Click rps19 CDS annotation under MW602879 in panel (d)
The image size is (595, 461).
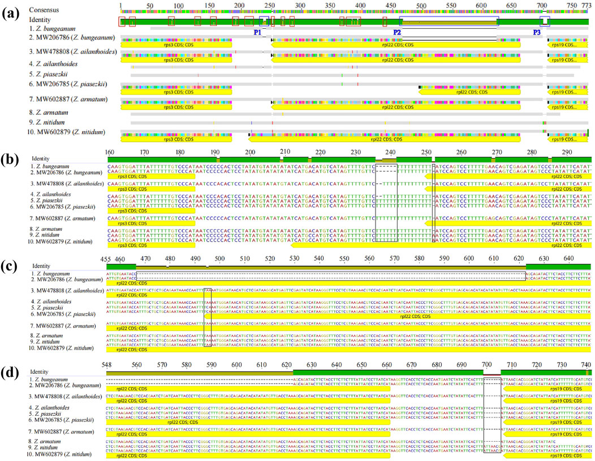click(546, 456)
